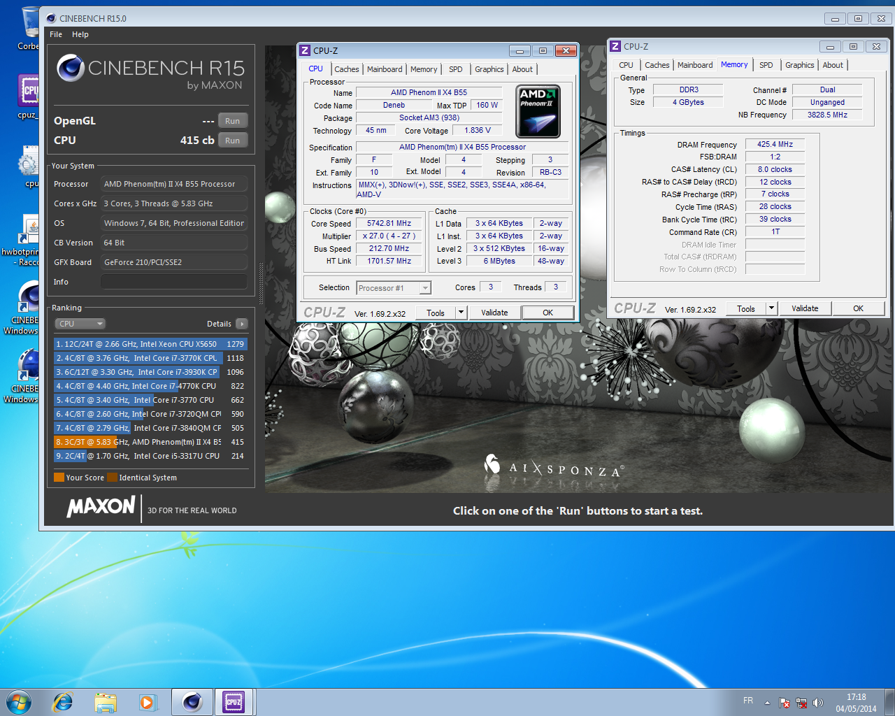
Task: Click the Identical System legend swatch
Action: coord(113,478)
